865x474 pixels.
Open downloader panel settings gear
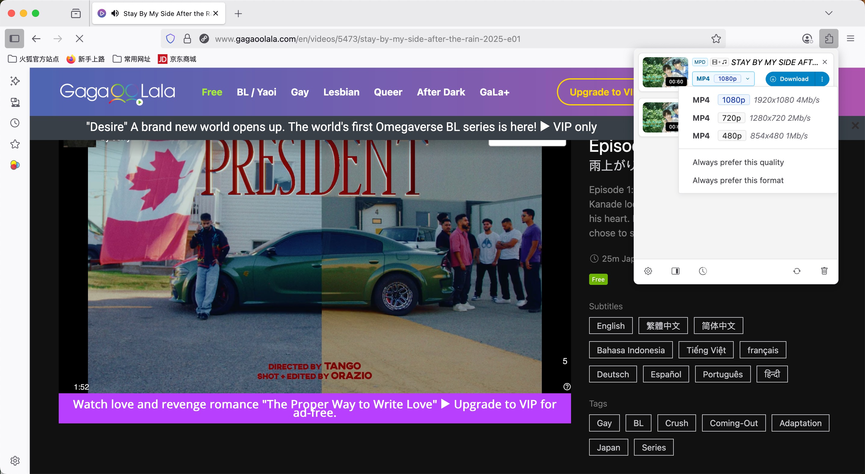click(648, 271)
